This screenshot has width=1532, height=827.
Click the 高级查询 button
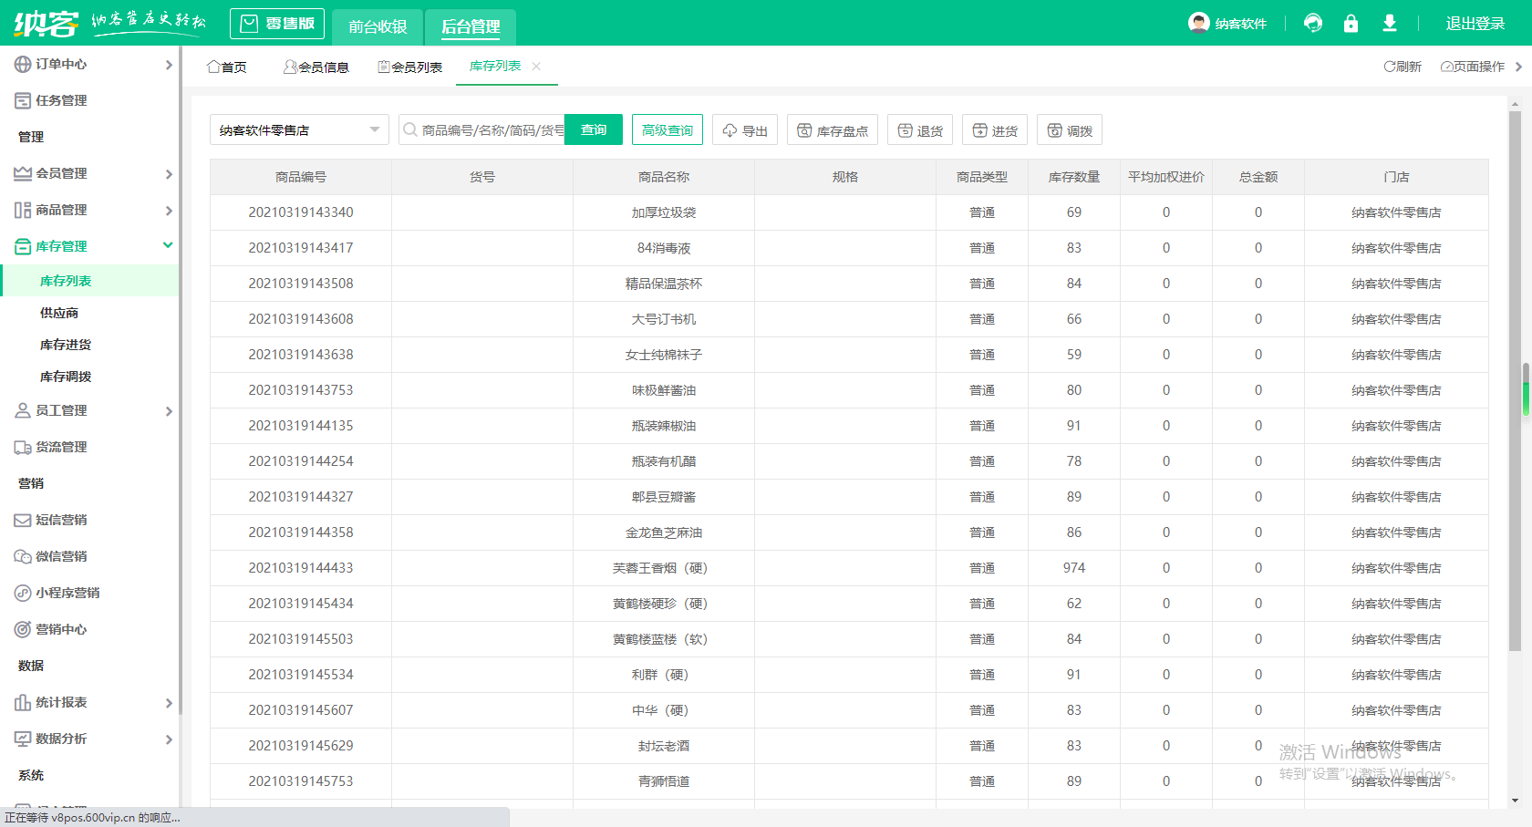click(x=667, y=130)
